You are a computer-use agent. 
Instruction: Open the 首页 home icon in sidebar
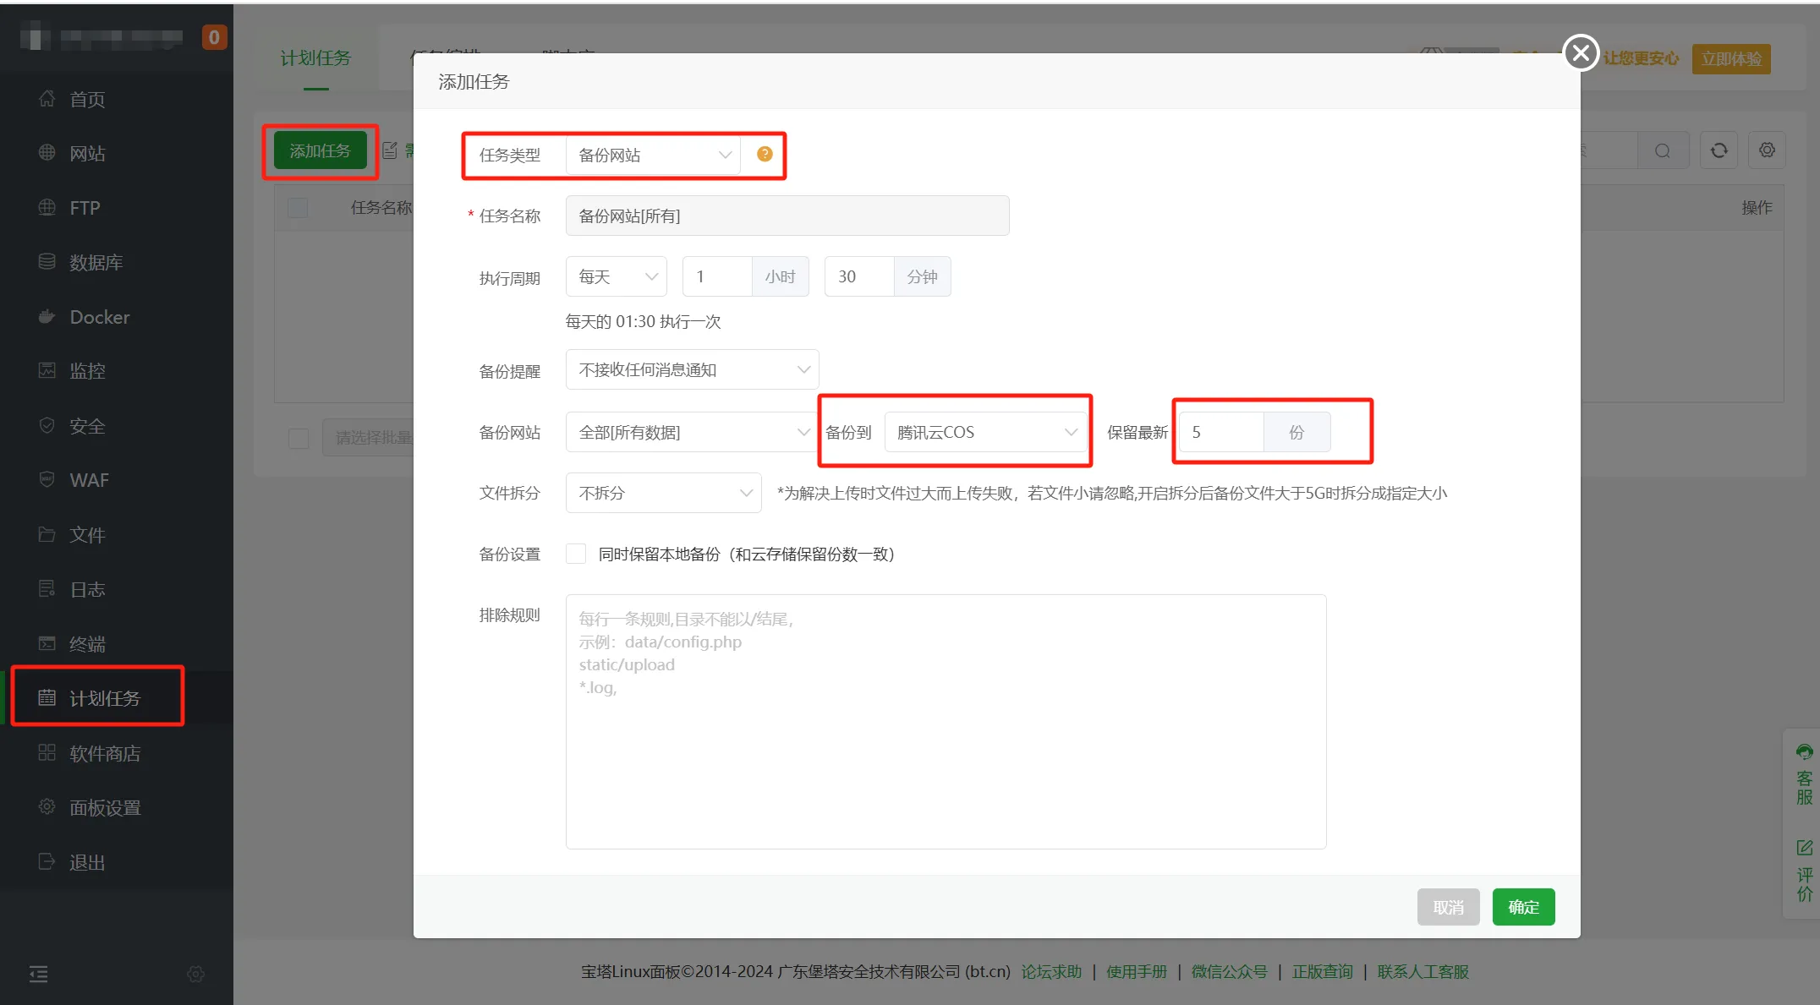point(47,99)
